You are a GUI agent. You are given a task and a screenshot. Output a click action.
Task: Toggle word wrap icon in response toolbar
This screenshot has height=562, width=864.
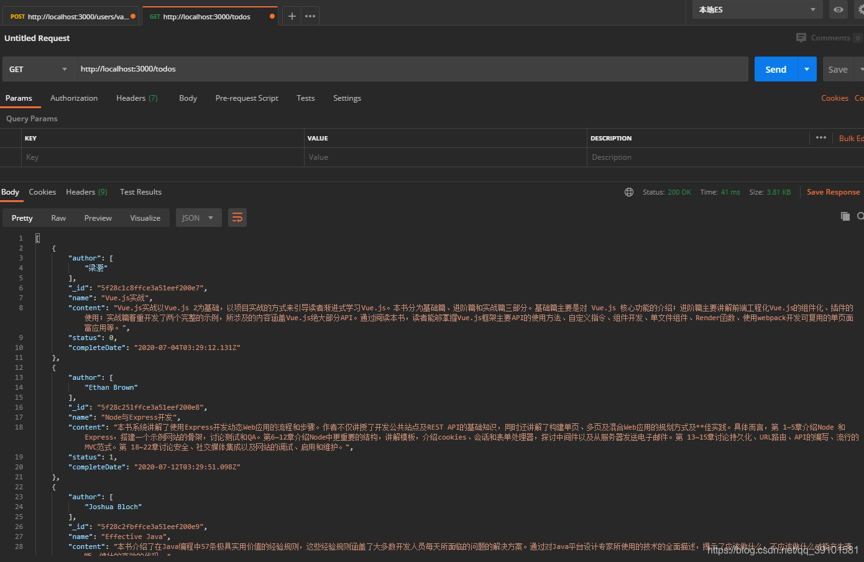coord(237,218)
